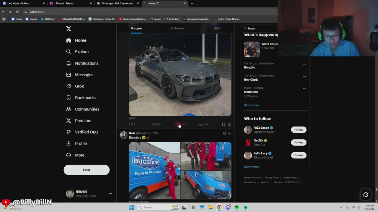Show hidden system tray icons
Image resolution: width=378 pixels, height=212 pixels.
[341, 207]
